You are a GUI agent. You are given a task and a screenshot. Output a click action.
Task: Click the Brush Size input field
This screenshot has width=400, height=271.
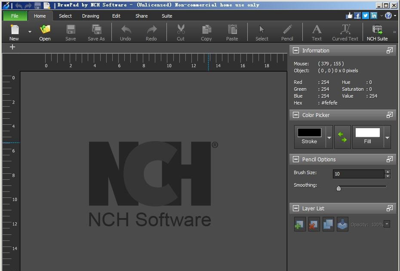[358, 174]
